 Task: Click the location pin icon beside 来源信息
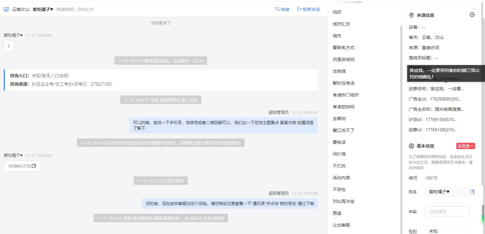(411, 15)
